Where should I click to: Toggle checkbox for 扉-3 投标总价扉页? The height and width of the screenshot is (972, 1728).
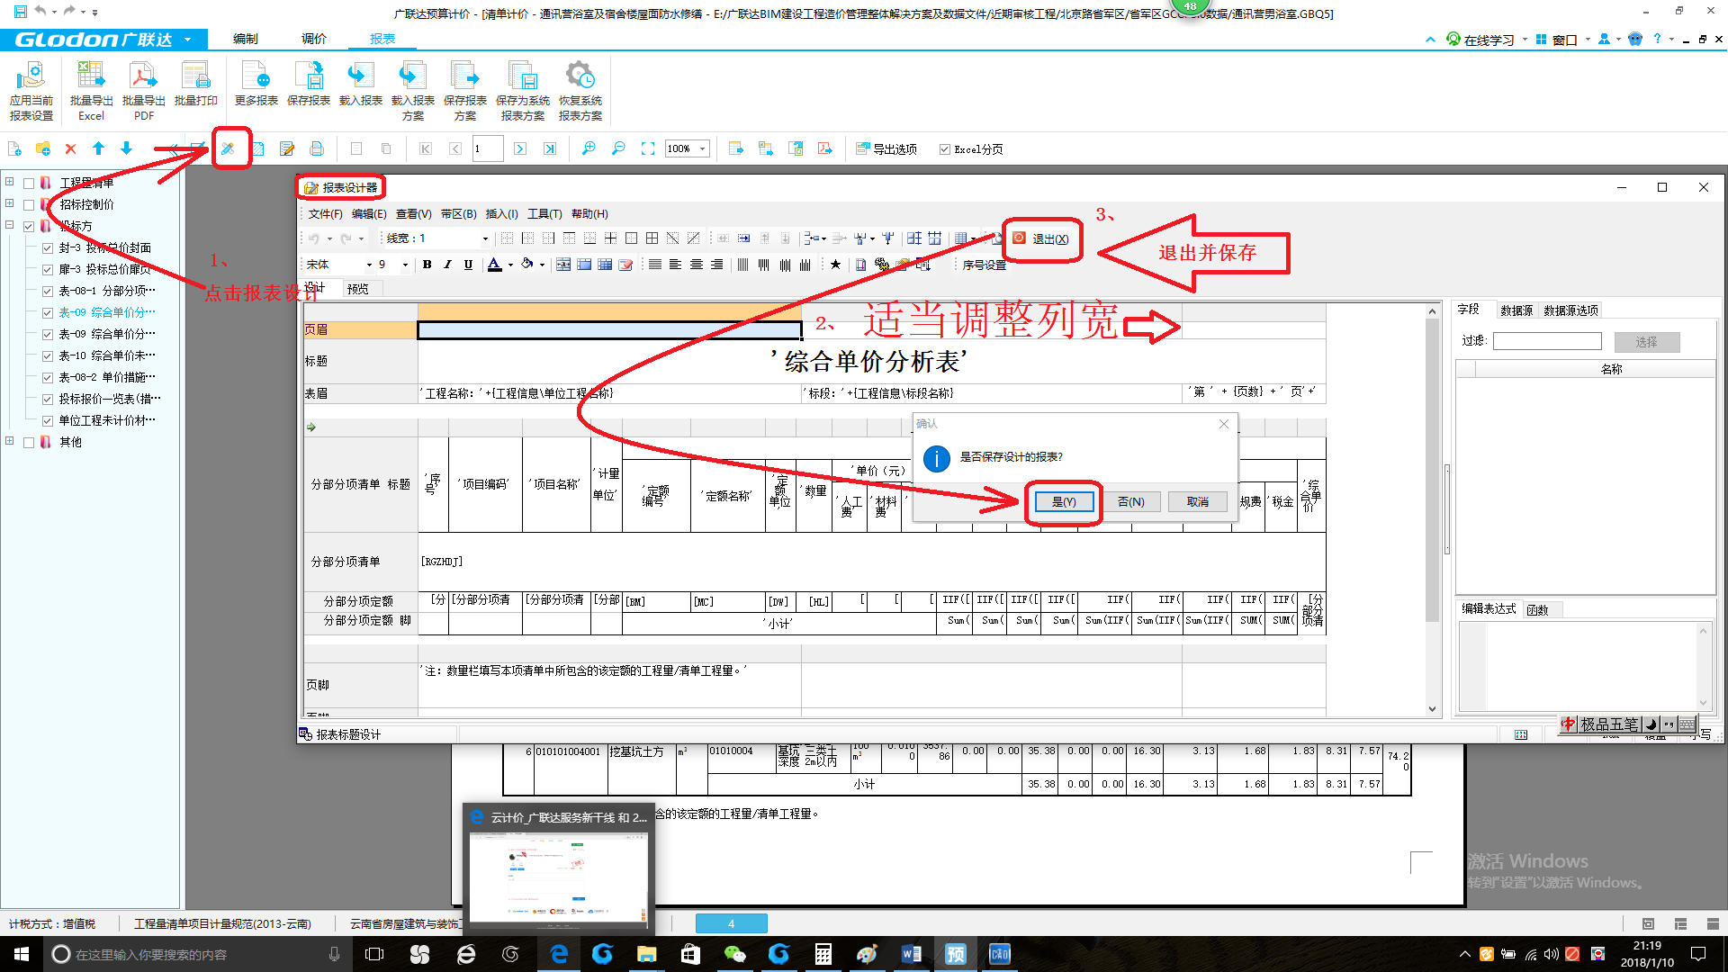(48, 269)
